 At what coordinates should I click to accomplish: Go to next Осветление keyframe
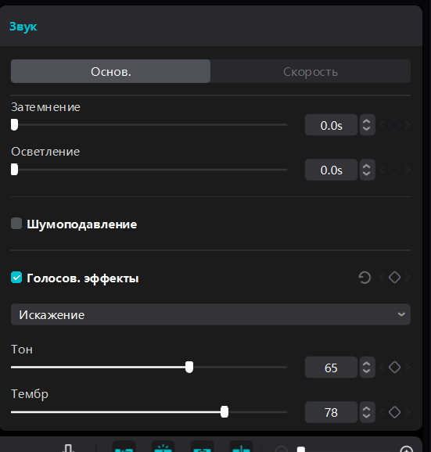click(x=408, y=170)
